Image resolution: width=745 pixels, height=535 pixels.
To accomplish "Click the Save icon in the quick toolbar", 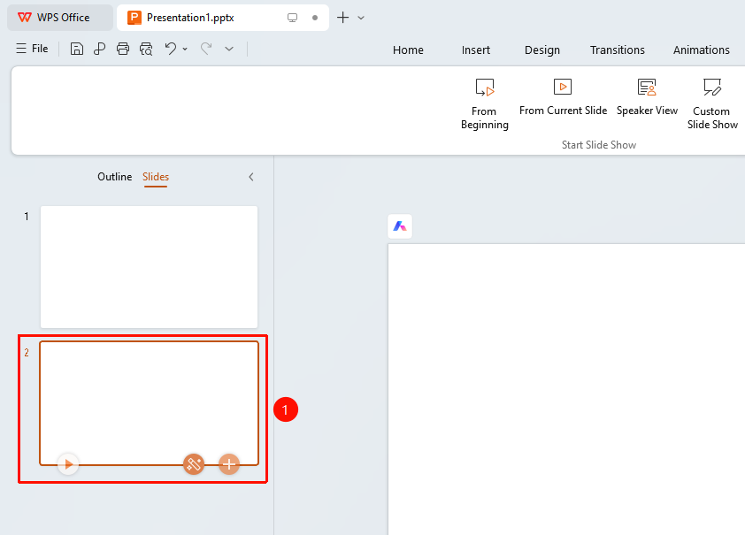I will pyautogui.click(x=76, y=49).
